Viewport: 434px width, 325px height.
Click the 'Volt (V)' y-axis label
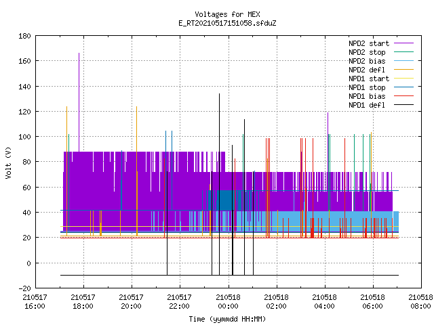pos(8,162)
